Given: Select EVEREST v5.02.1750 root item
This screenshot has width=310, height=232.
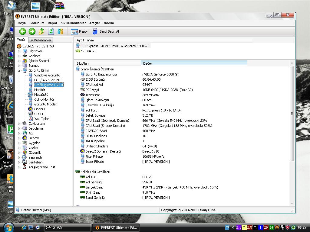Looking at the screenshot, I should tap(38, 46).
